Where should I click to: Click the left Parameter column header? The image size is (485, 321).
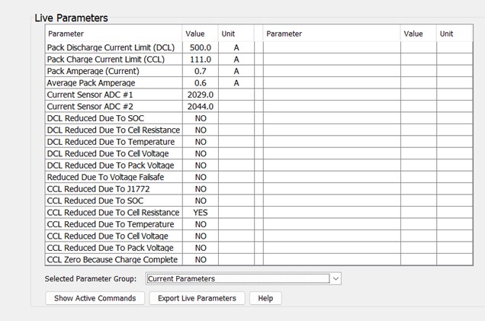pos(113,34)
